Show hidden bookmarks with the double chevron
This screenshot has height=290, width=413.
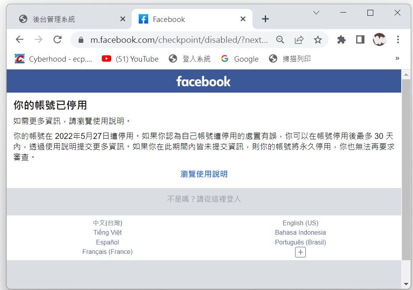[x=397, y=58]
